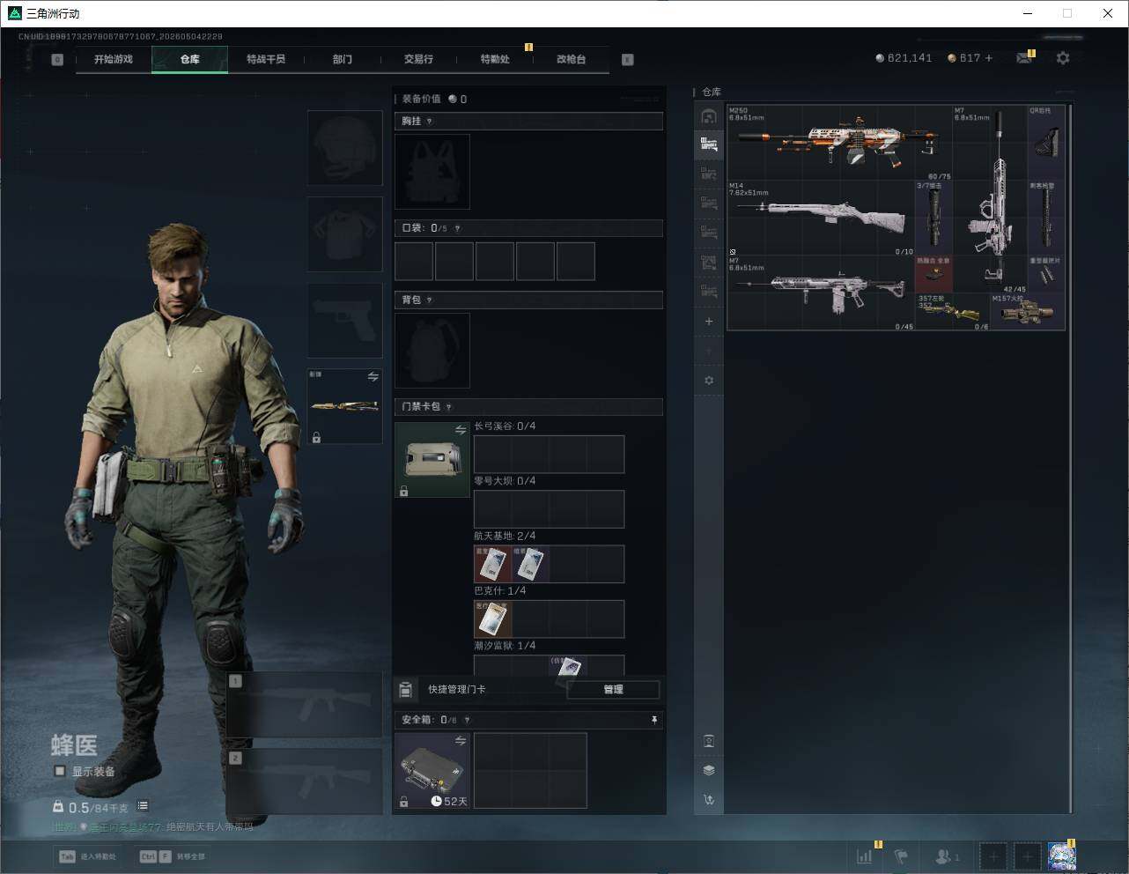Open the statistics chart icon in the bottom bar
This screenshot has height=874, width=1129.
click(865, 855)
